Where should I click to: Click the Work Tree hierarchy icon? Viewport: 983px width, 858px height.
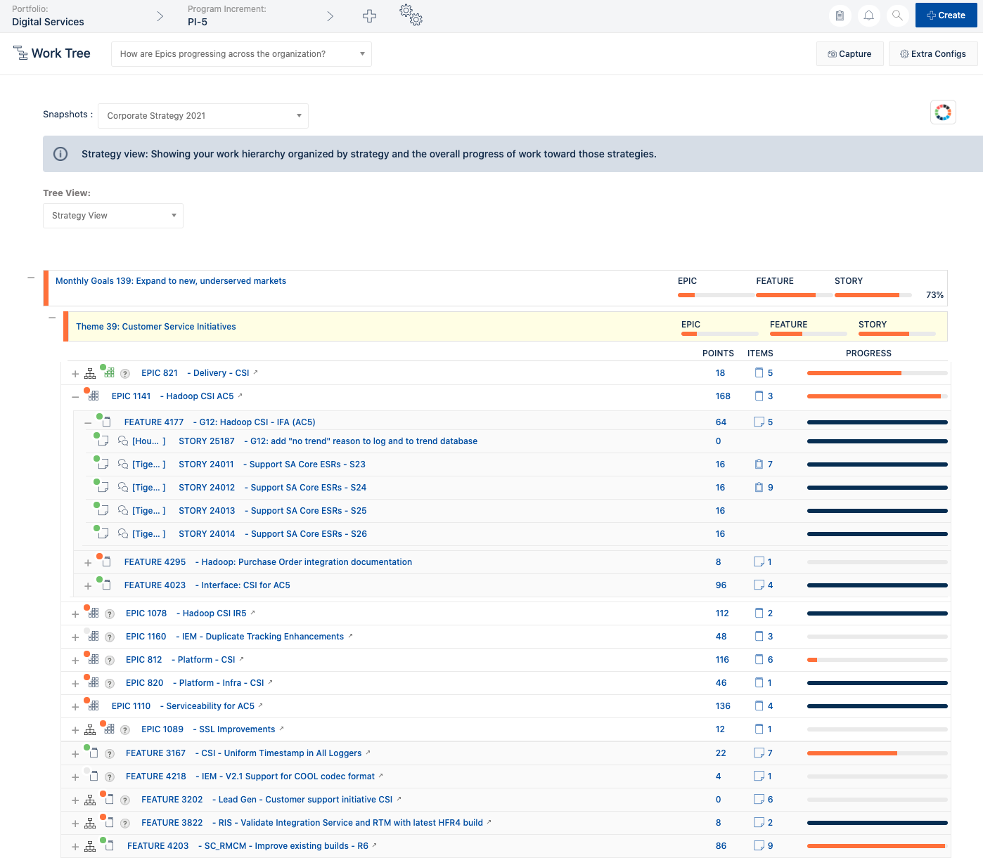point(20,53)
